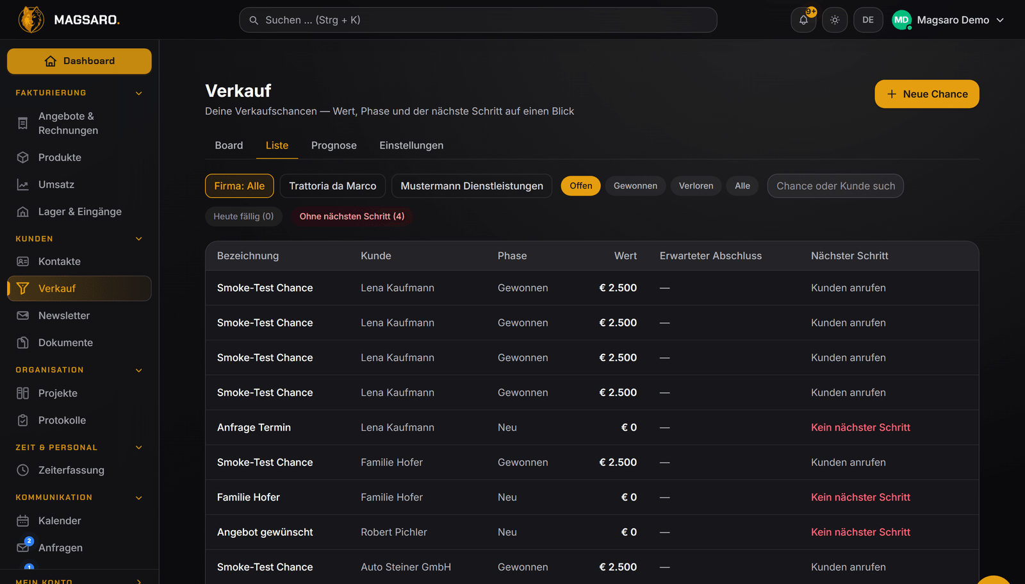Collapse the Kunden section

coord(139,238)
